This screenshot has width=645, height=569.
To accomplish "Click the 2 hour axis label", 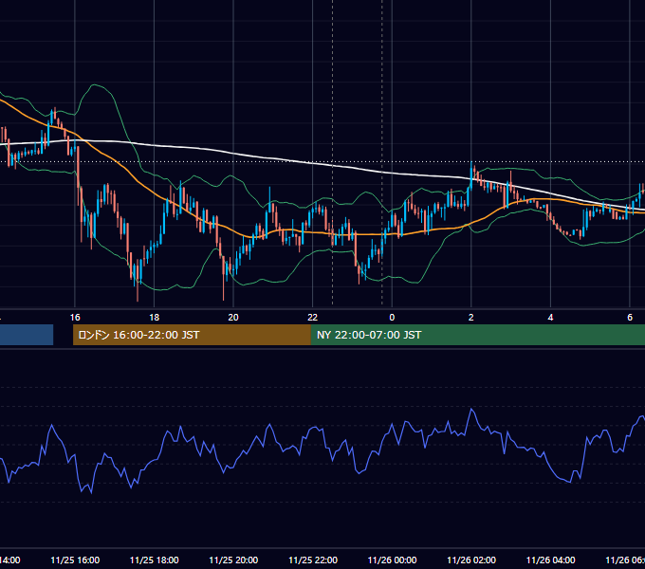I will pyautogui.click(x=471, y=318).
